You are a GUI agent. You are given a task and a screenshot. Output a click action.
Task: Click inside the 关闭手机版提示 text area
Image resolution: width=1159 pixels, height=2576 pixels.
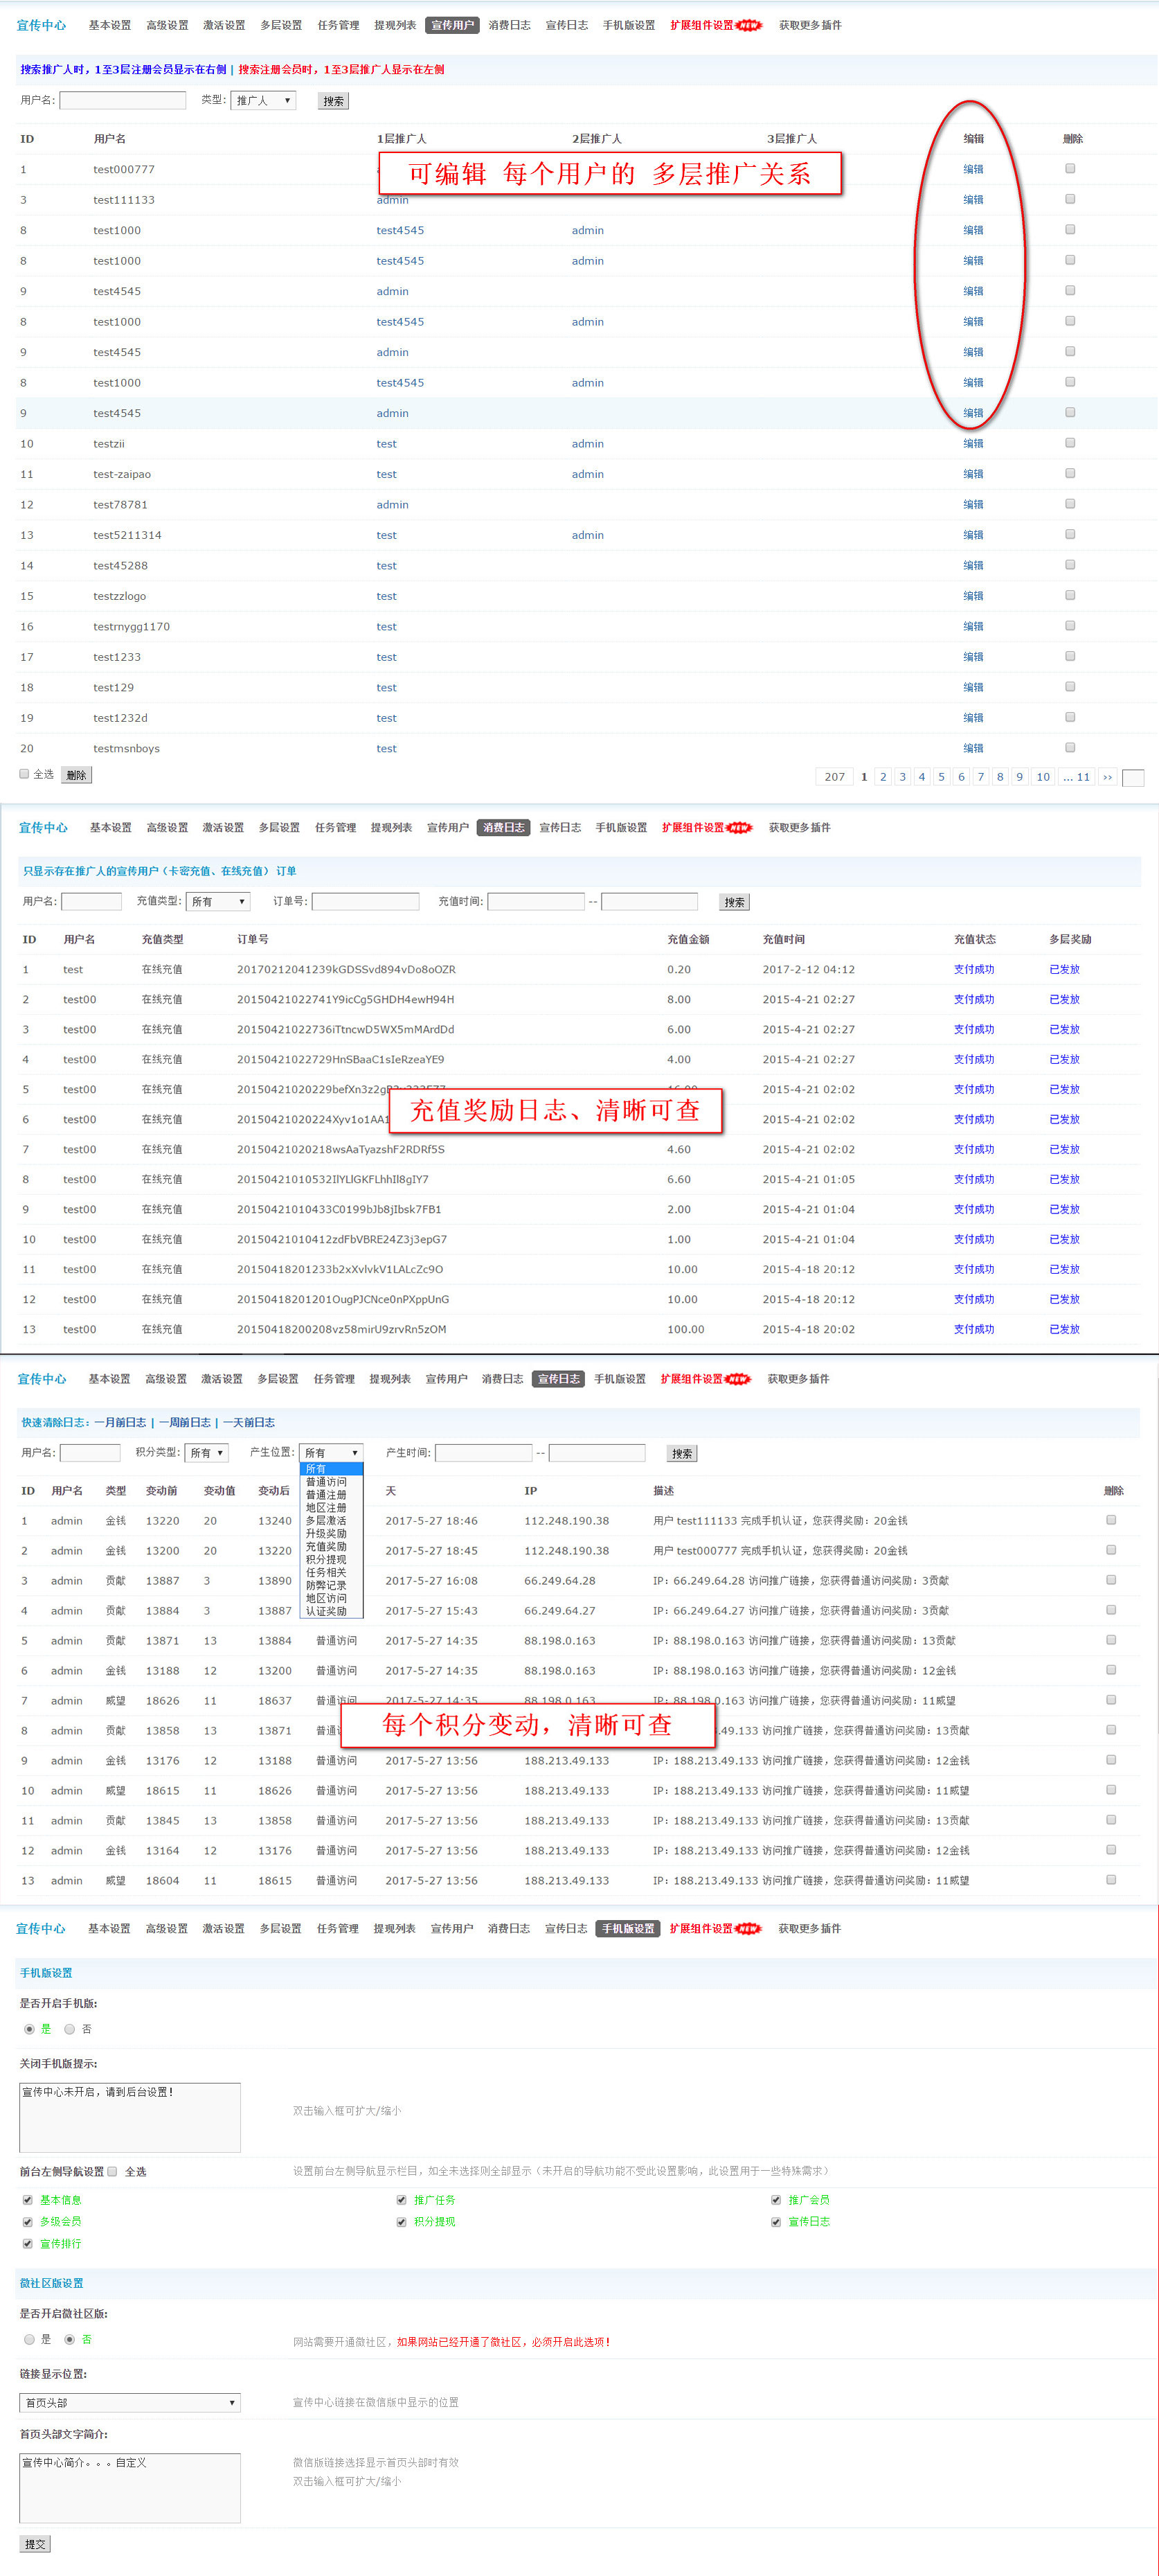130,2117
